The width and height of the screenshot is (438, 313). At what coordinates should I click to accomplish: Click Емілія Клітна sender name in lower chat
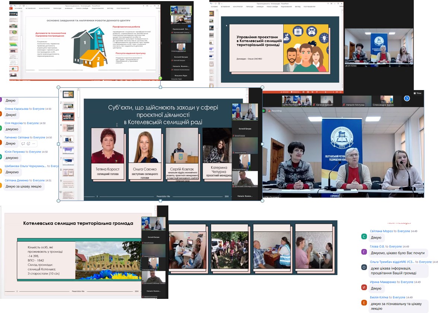[379, 297]
